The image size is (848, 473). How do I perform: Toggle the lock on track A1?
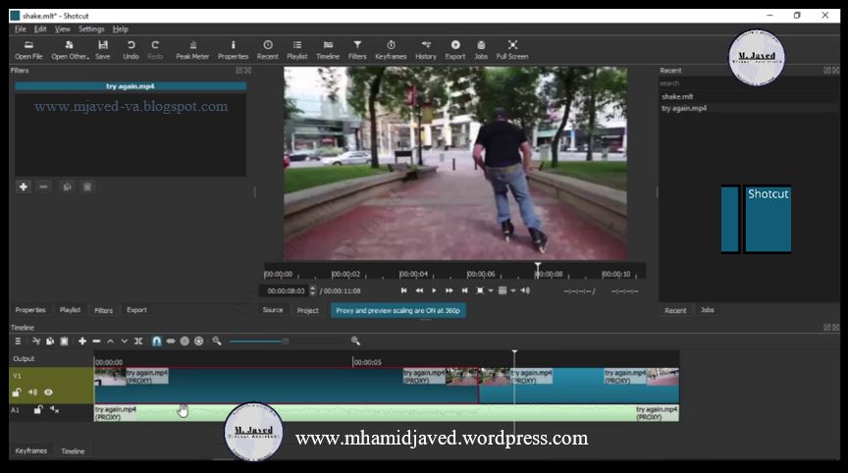tap(37, 410)
